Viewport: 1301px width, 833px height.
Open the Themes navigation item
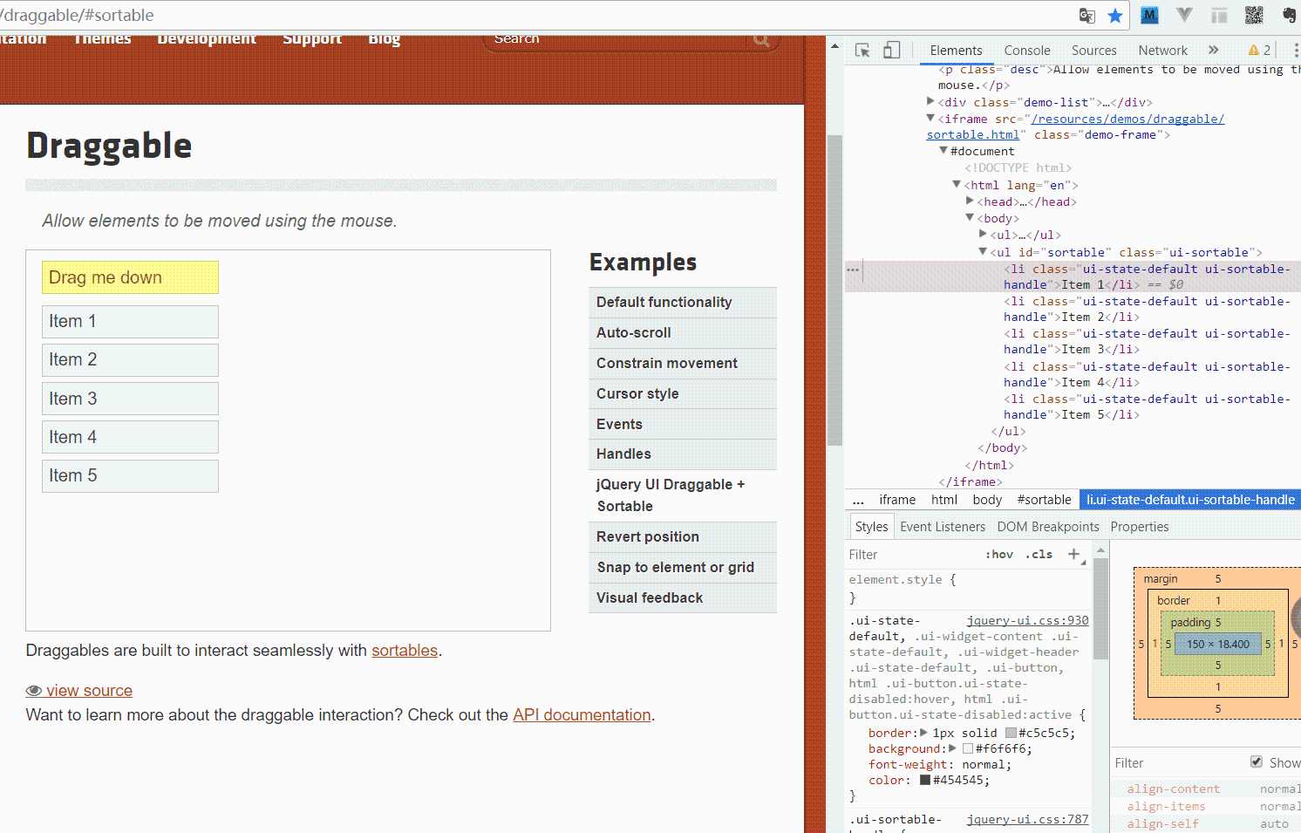pos(102,39)
